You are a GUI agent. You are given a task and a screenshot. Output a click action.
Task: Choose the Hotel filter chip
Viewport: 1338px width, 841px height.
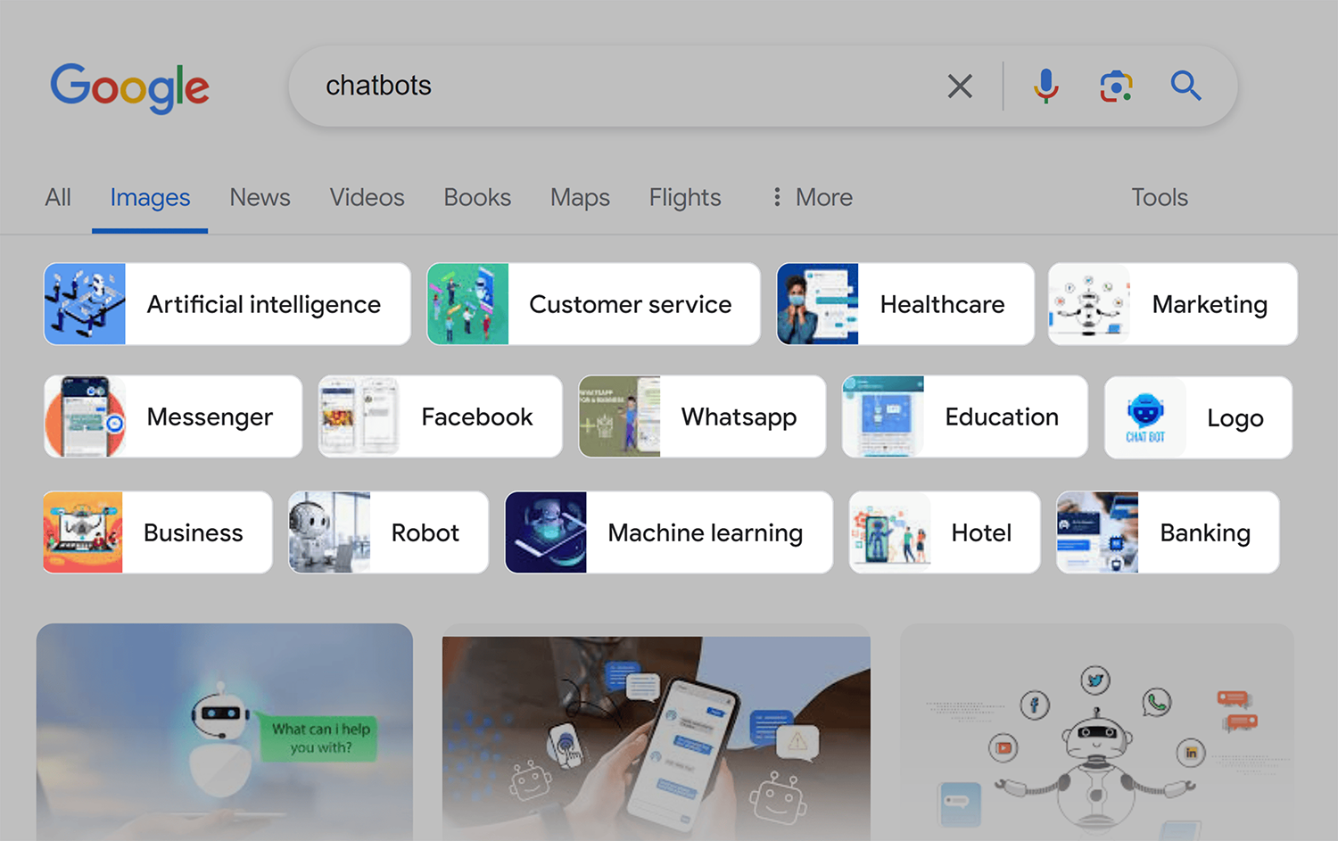945,532
